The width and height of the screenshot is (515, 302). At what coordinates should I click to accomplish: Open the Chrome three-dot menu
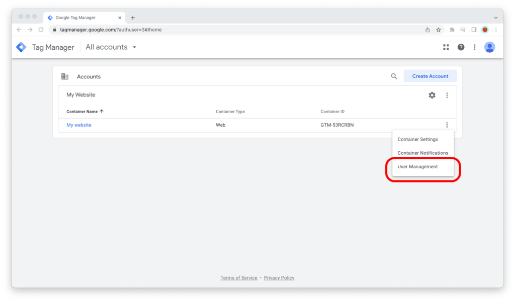496,30
